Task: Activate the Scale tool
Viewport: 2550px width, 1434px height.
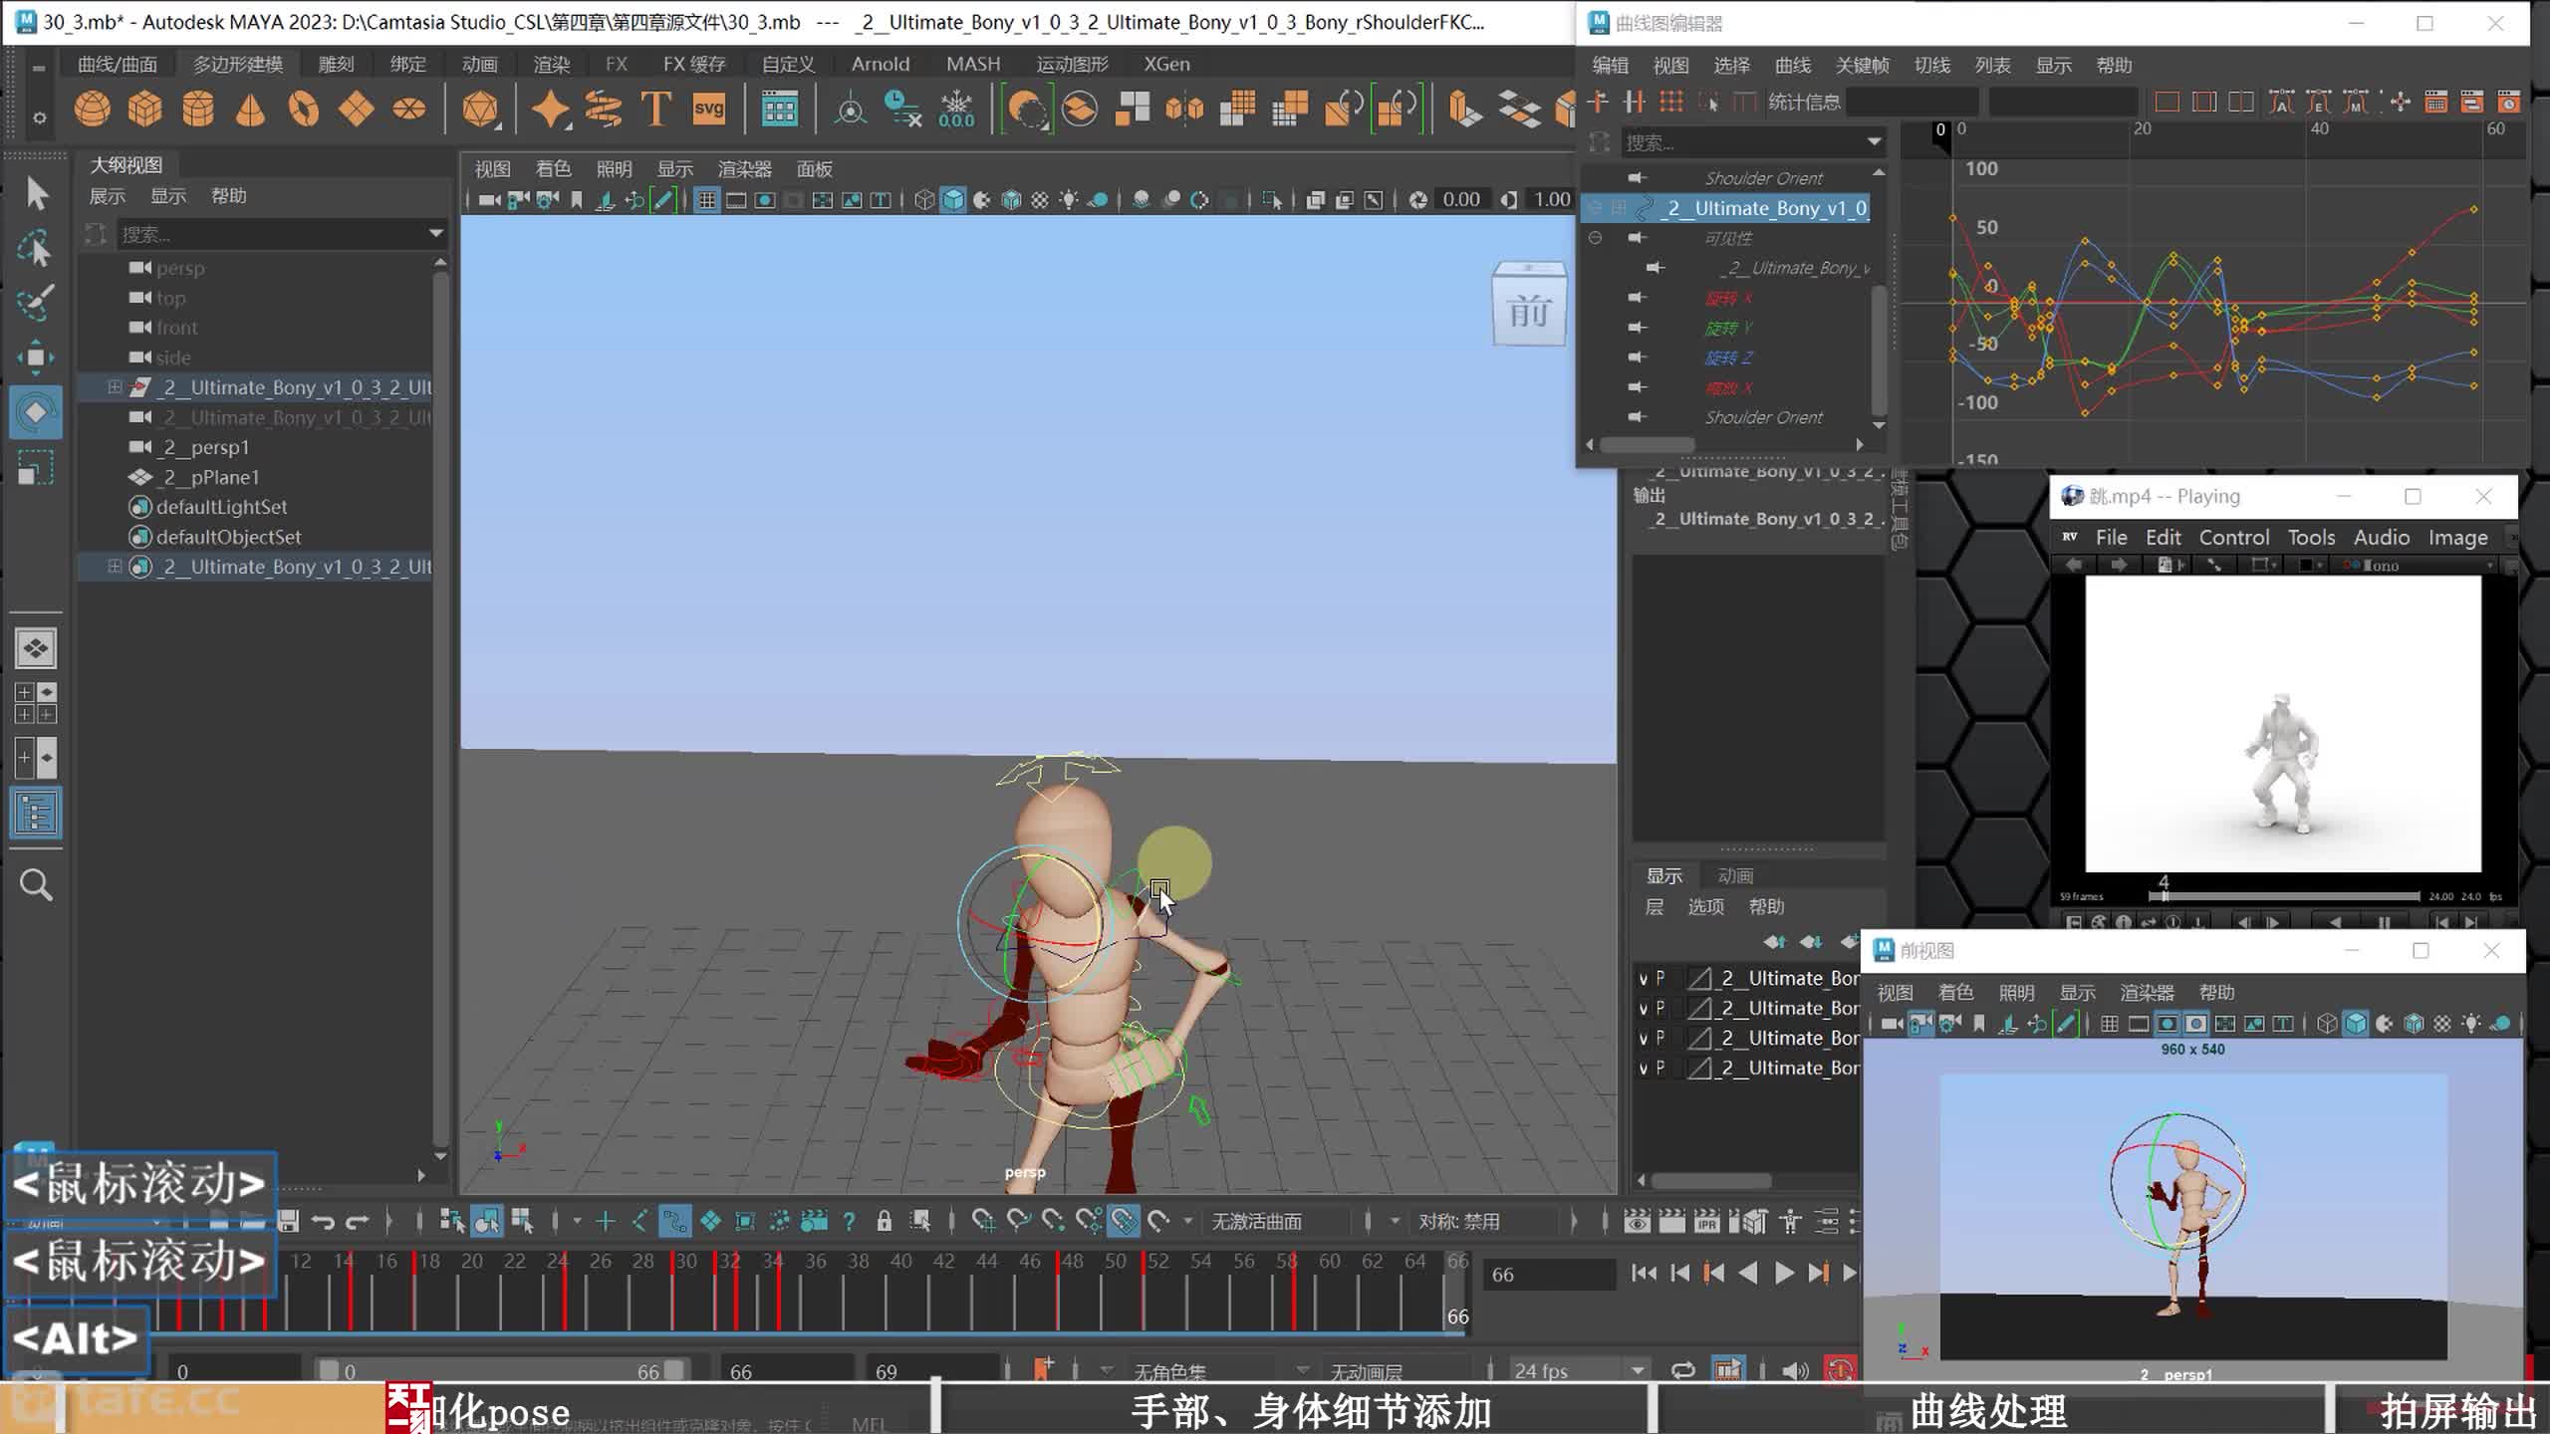Action: pos(37,467)
